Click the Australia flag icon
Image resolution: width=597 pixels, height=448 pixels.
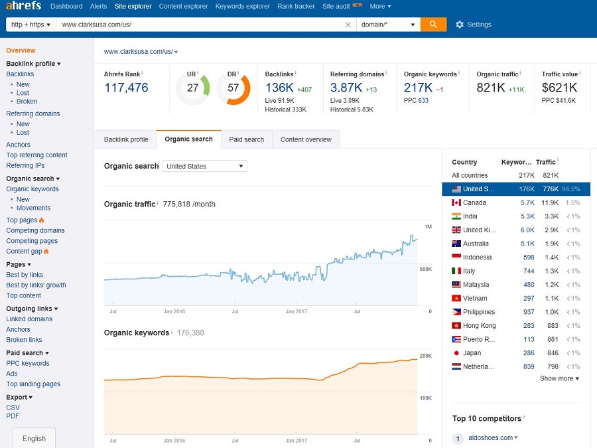456,244
